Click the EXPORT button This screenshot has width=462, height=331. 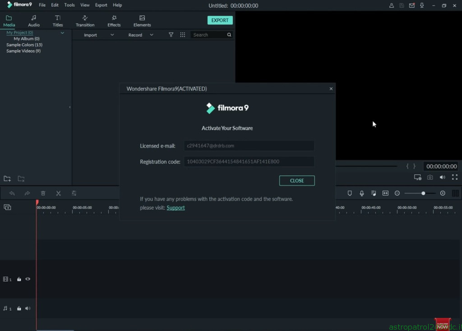tap(220, 20)
